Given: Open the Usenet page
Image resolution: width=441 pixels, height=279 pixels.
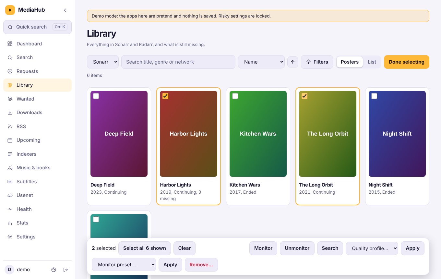Looking at the screenshot, I should [37, 195].
